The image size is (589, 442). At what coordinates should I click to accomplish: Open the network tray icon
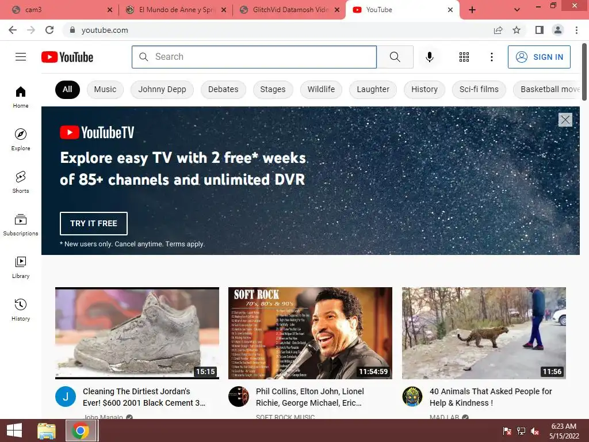click(x=521, y=431)
